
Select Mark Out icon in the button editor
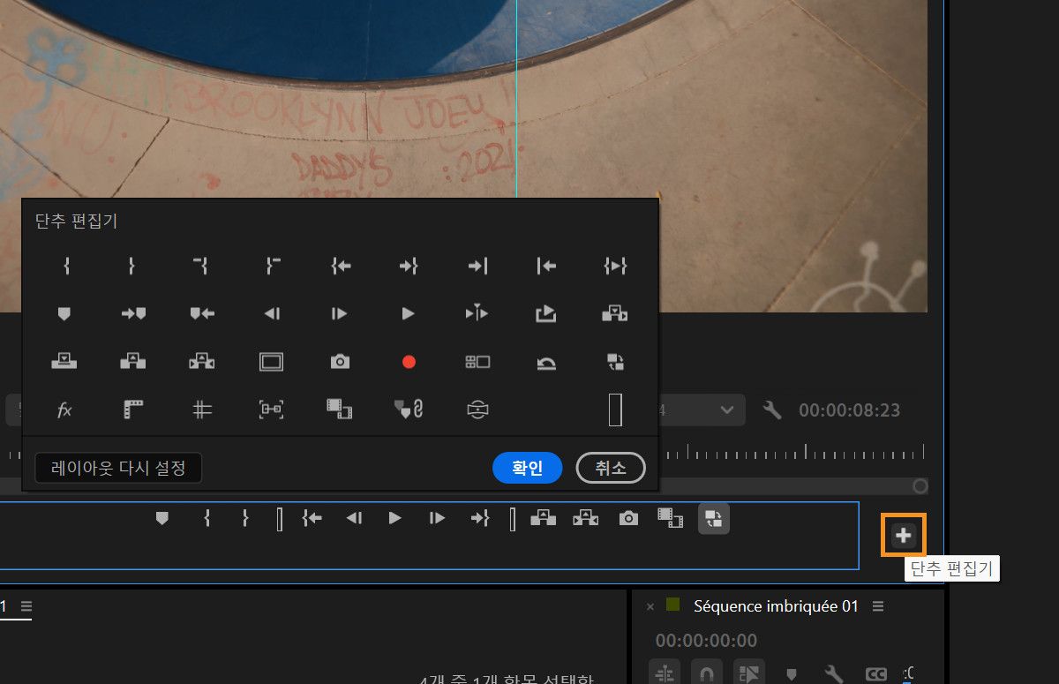[131, 266]
